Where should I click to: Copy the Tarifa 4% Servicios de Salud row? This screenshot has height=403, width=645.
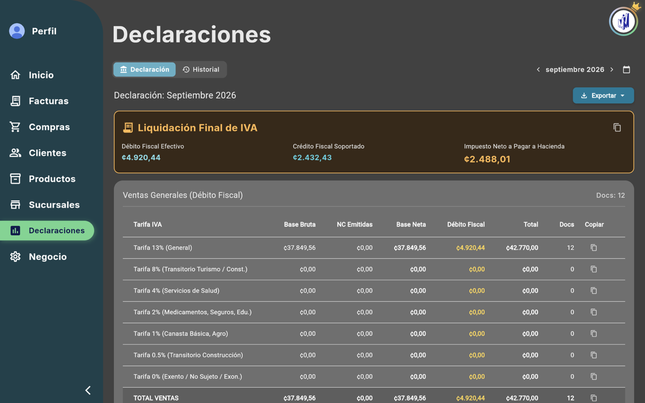pos(594,291)
